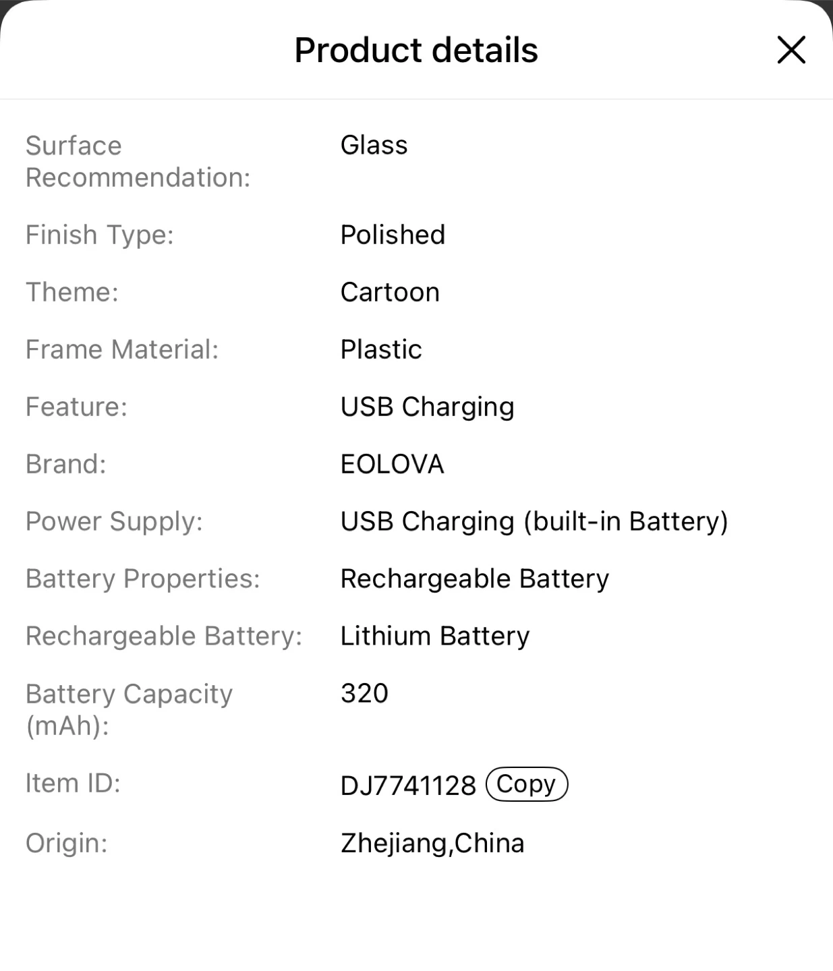Select the 320 battery capacity value
Viewport: 833px width, 971px height.
tap(364, 693)
